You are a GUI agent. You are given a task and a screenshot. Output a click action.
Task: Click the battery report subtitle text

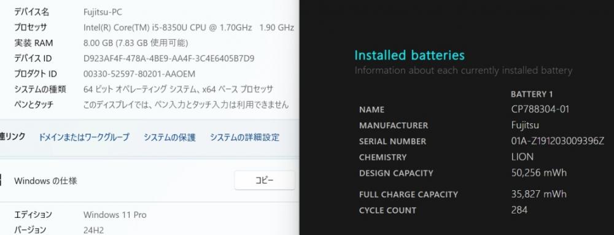tap(463, 71)
